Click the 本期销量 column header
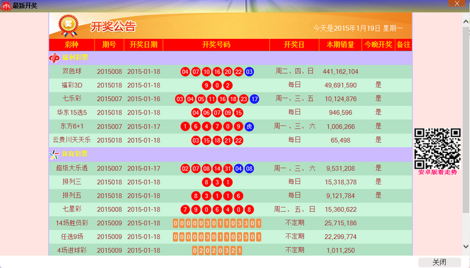Viewport: 470px width, 268px height. click(340, 45)
